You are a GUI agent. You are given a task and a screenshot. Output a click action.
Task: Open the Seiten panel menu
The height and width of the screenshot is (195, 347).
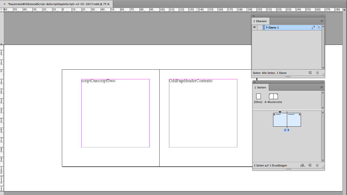[322, 87]
